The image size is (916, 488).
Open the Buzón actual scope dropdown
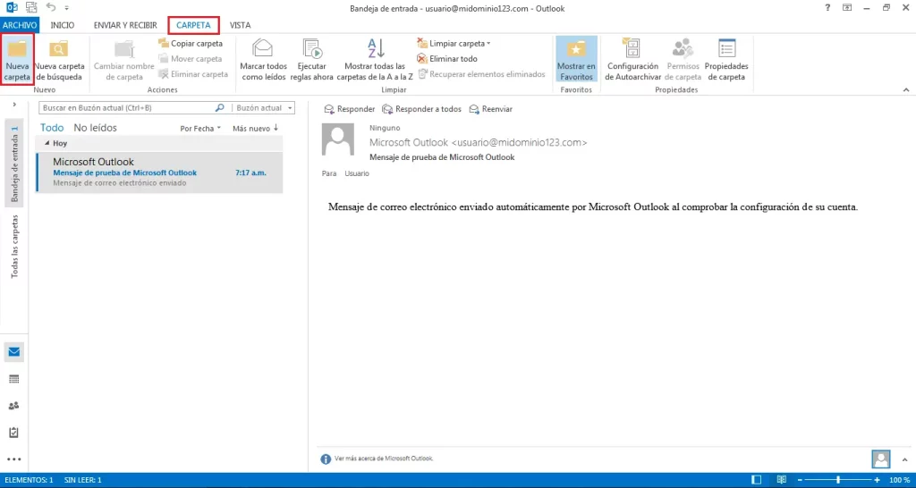click(x=263, y=108)
